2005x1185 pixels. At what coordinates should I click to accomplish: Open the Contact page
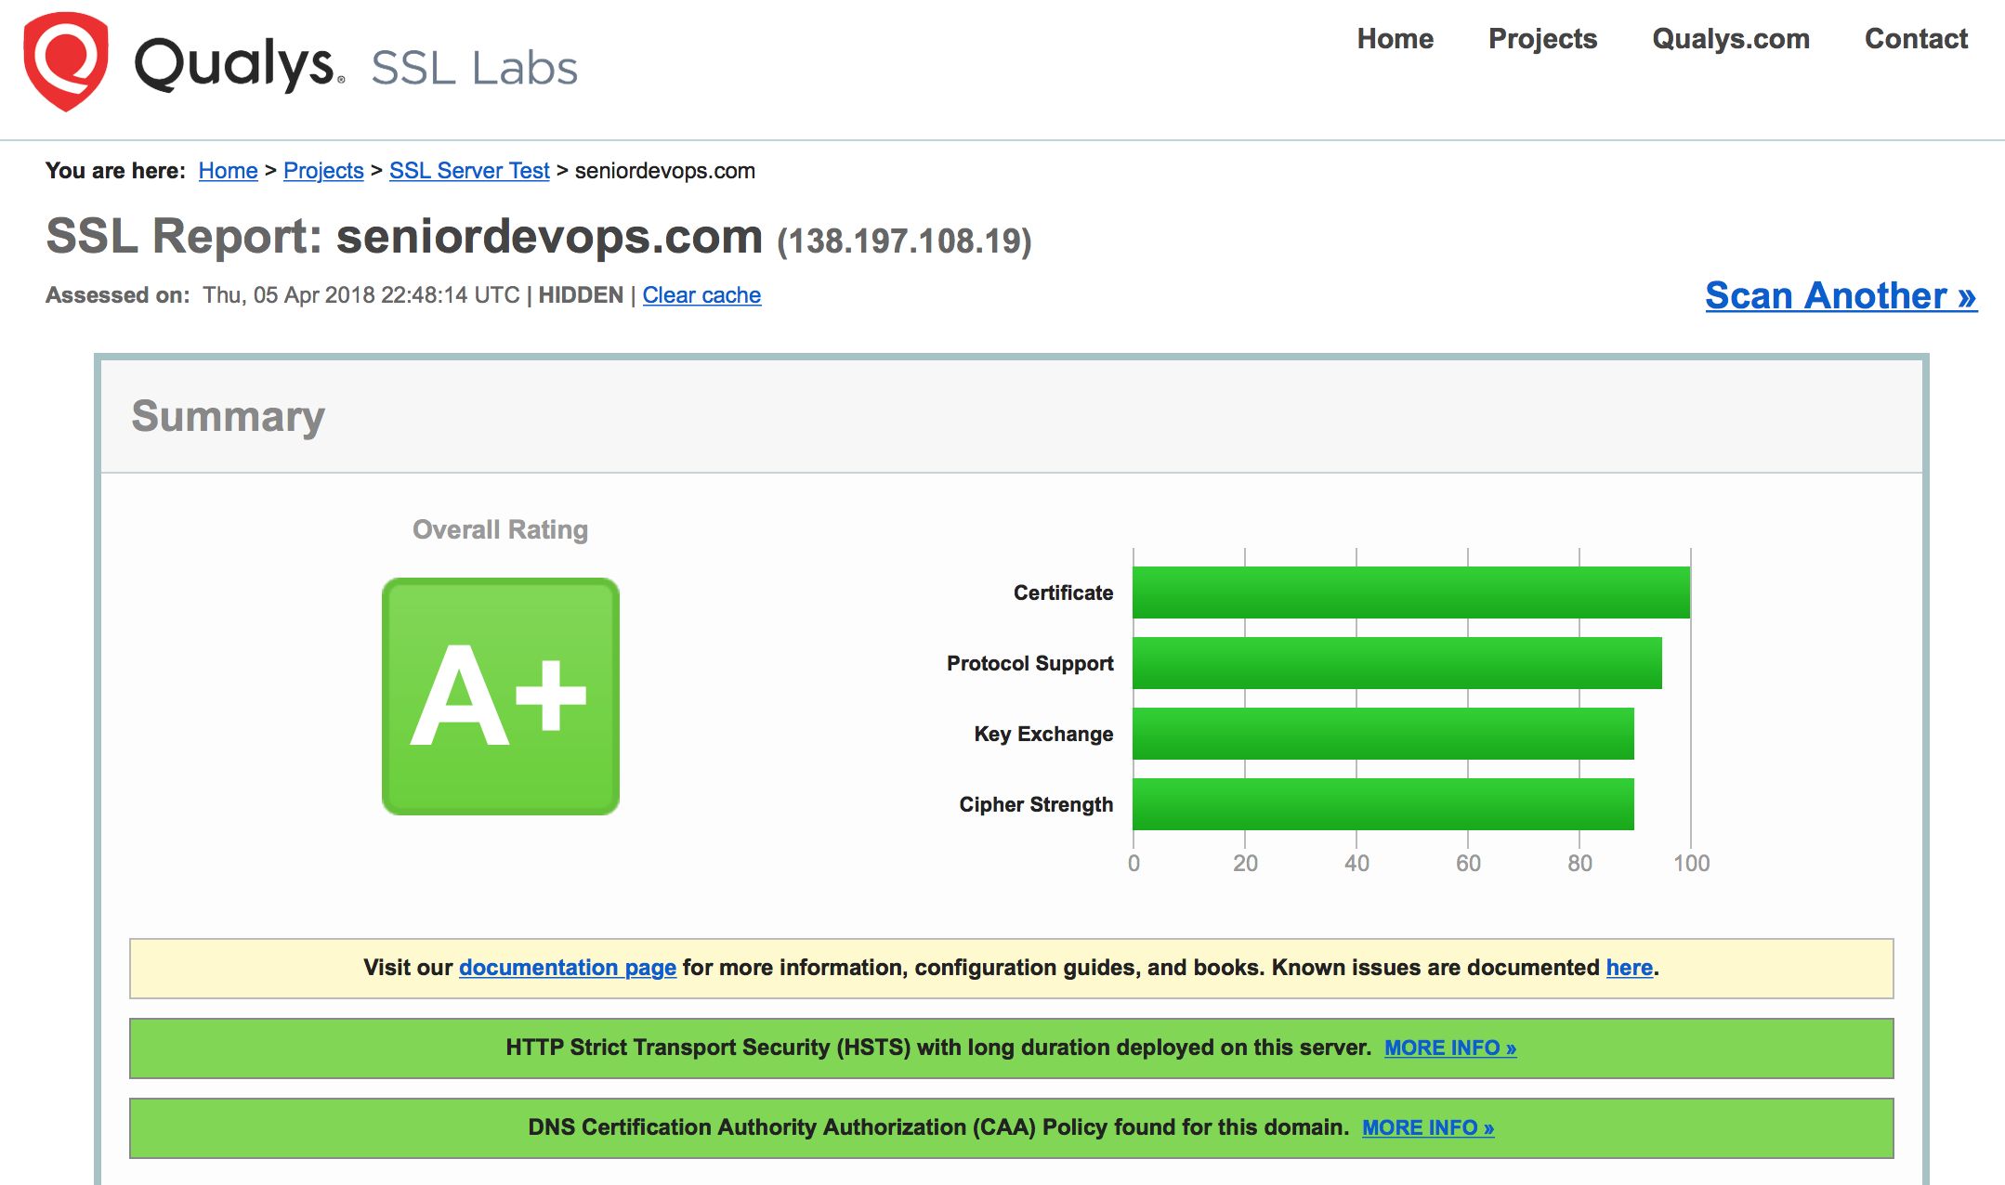tap(1916, 39)
